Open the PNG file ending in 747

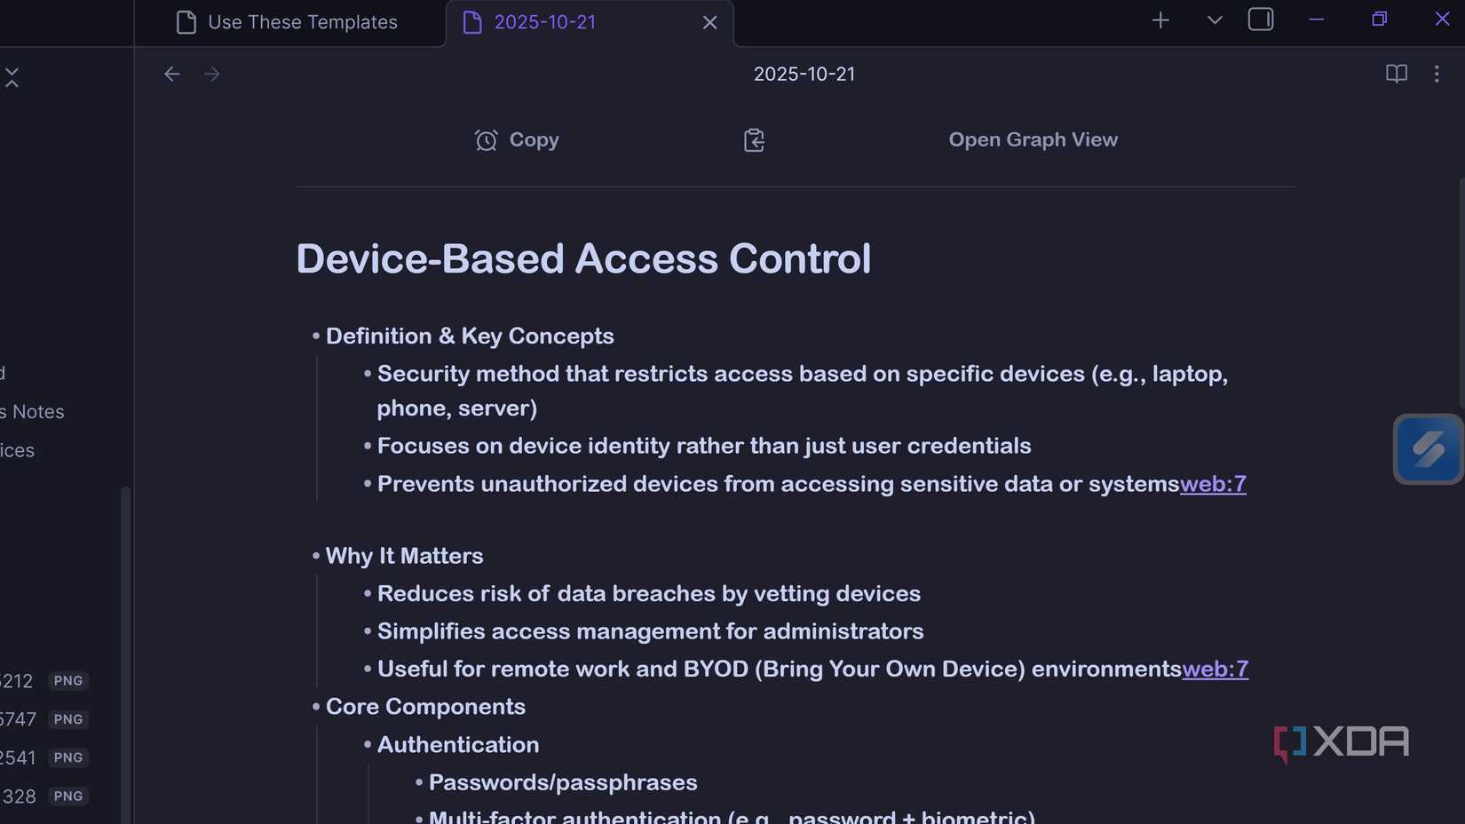[20, 719]
